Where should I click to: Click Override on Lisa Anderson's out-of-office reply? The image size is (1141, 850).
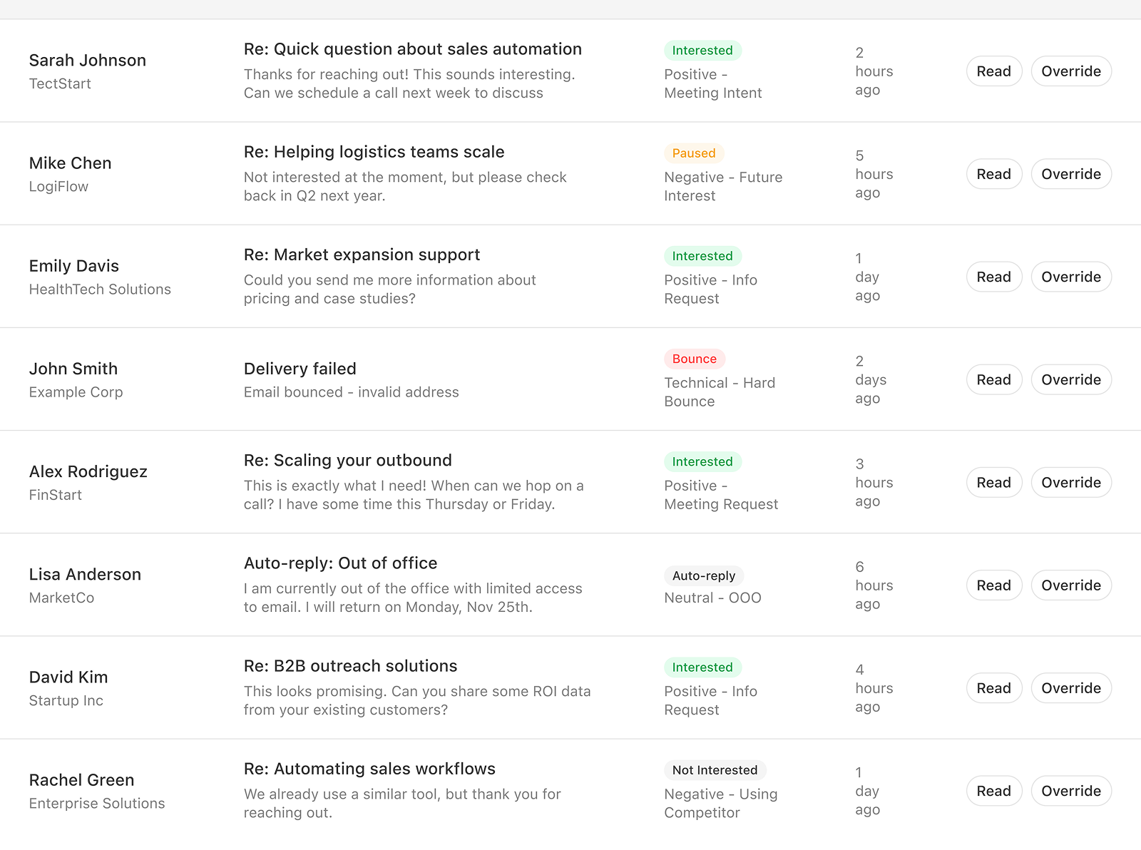point(1071,585)
